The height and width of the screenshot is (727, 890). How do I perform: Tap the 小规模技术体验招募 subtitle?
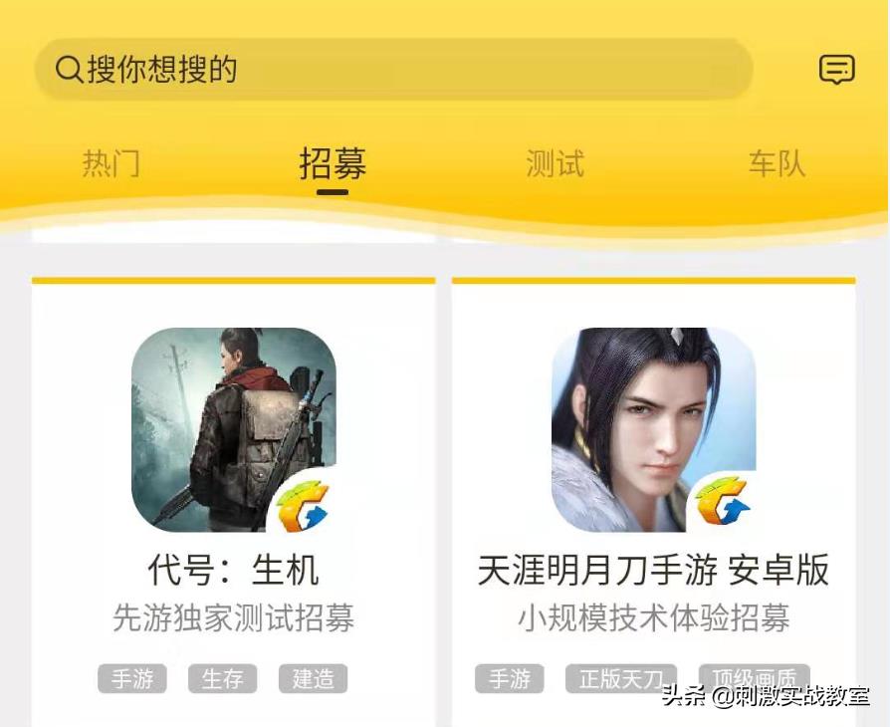click(653, 617)
